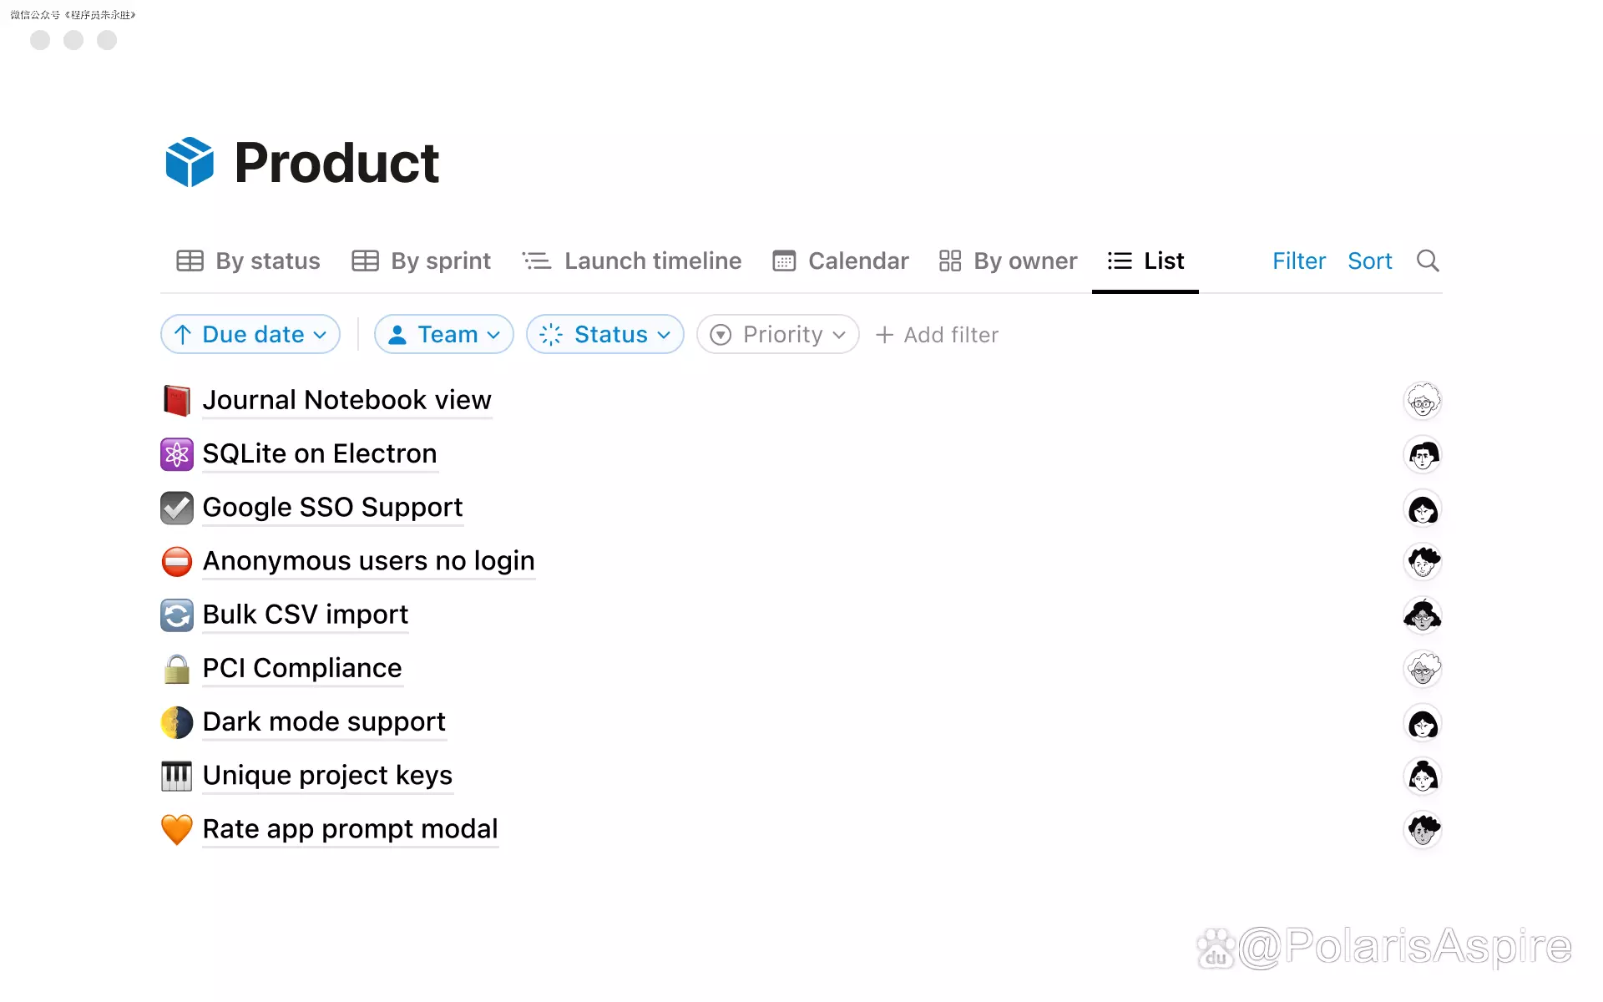Open the Status filter dropdown
Image resolution: width=1603 pixels, height=1002 pixels.
coord(605,335)
